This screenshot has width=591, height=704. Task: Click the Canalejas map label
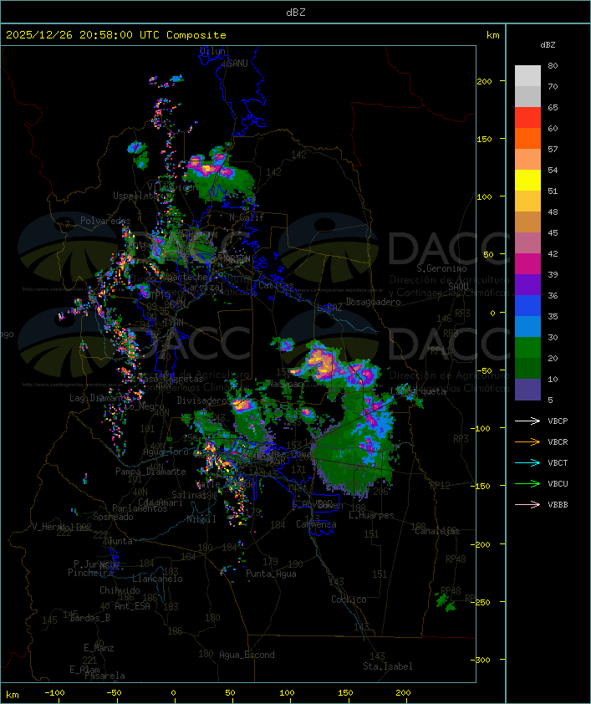[437, 531]
